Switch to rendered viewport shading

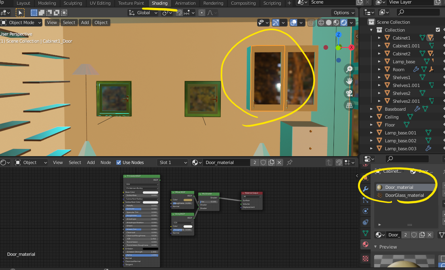(344, 23)
